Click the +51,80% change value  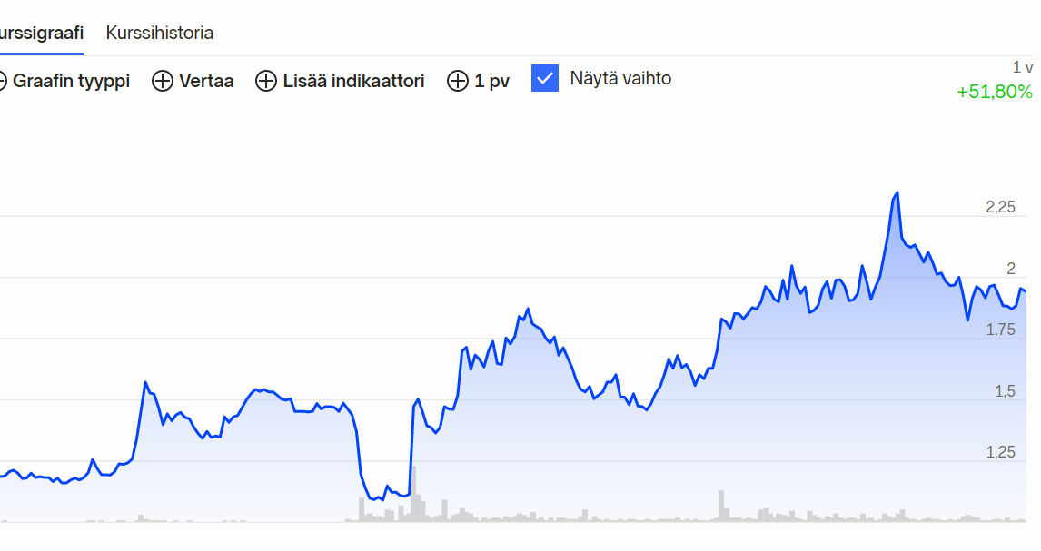click(x=994, y=92)
